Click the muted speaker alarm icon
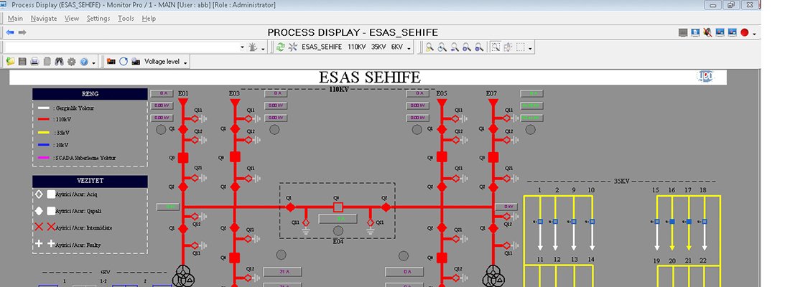The height and width of the screenshot is (287, 790). [x=707, y=32]
